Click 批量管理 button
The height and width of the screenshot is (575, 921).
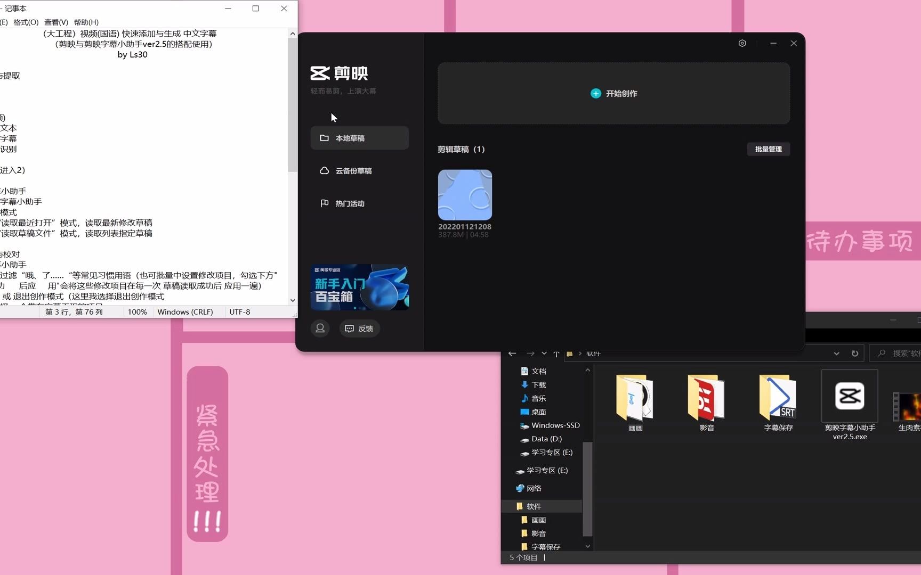click(768, 149)
